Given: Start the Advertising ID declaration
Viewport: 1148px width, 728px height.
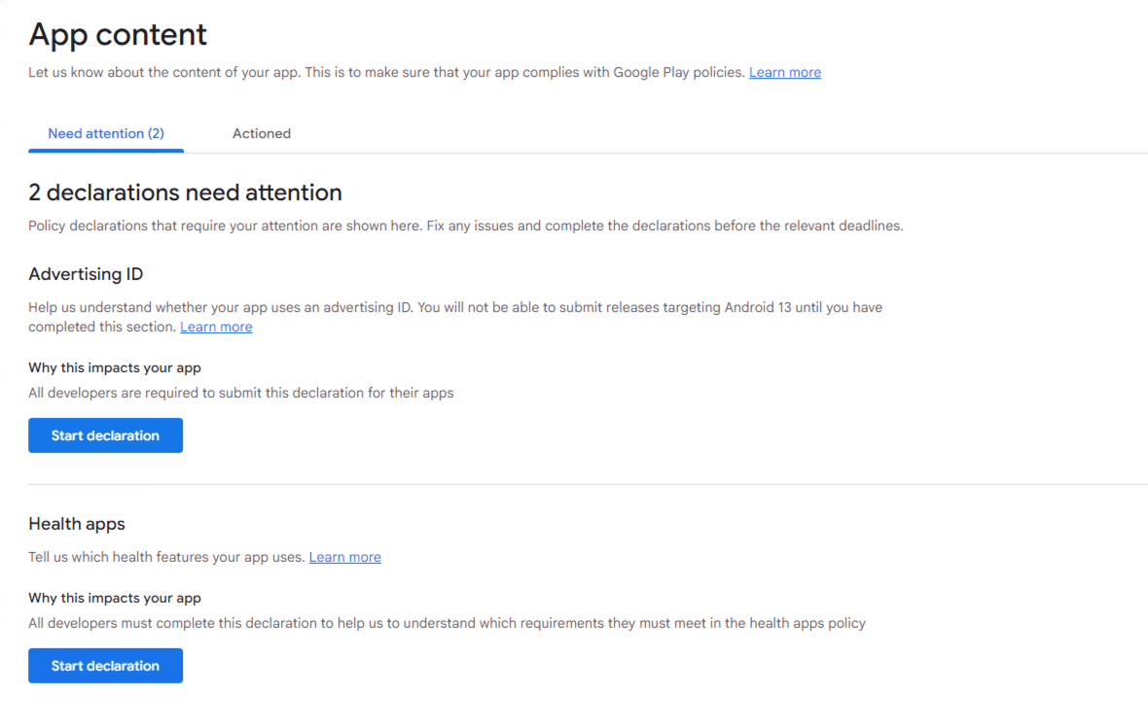Looking at the screenshot, I should pos(105,435).
